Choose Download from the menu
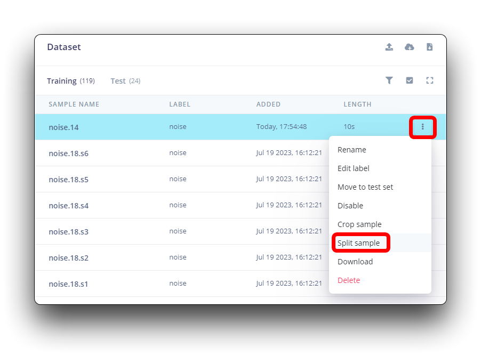This screenshot has height=356, width=481. tap(355, 262)
